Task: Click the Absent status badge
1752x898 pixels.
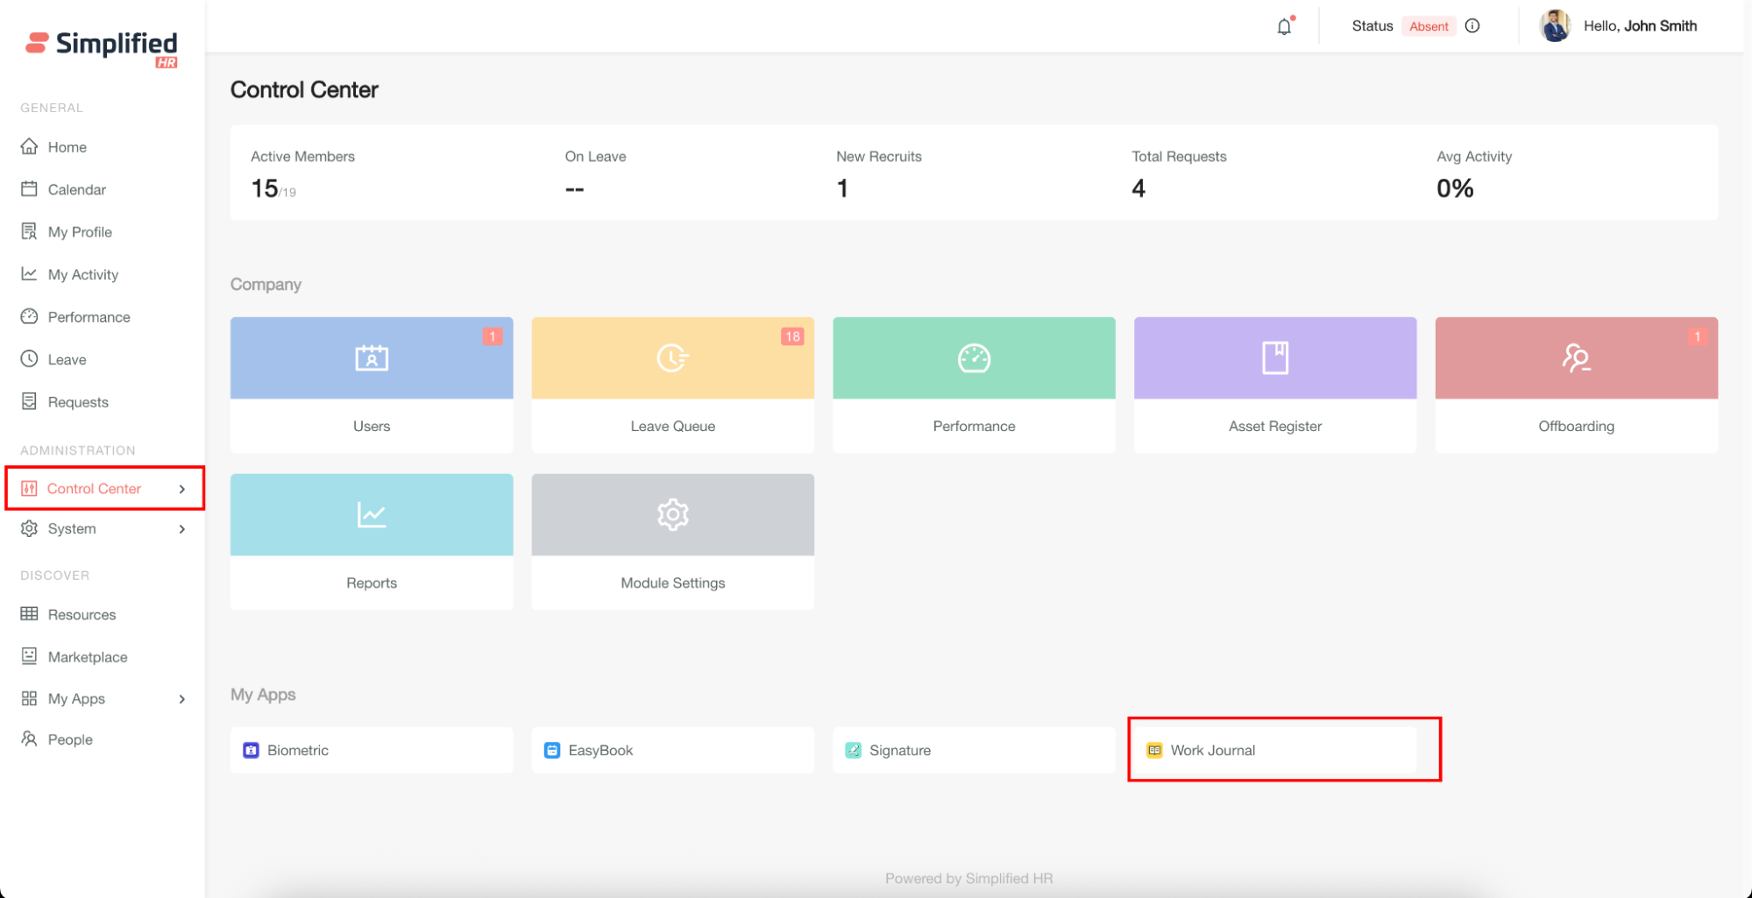Action: tap(1429, 26)
